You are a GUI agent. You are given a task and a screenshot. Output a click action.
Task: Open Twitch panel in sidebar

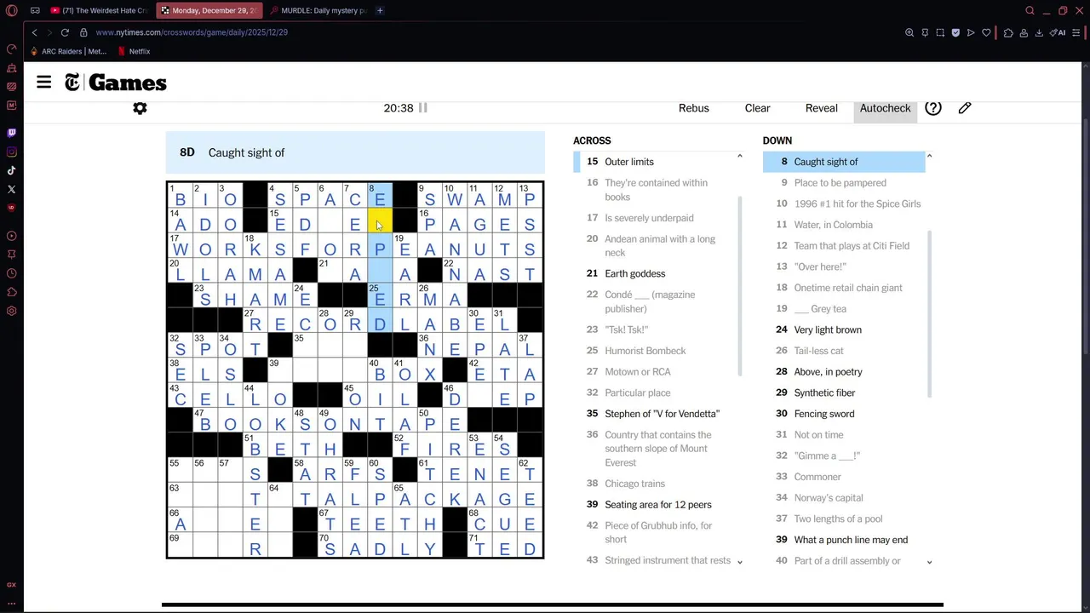pyautogui.click(x=11, y=133)
